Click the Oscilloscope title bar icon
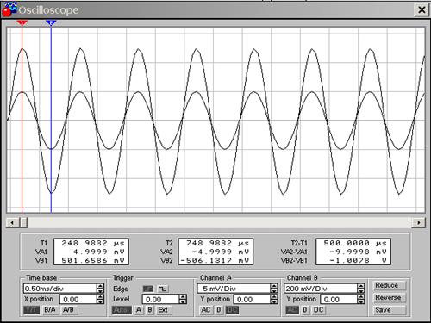 click(x=9, y=9)
